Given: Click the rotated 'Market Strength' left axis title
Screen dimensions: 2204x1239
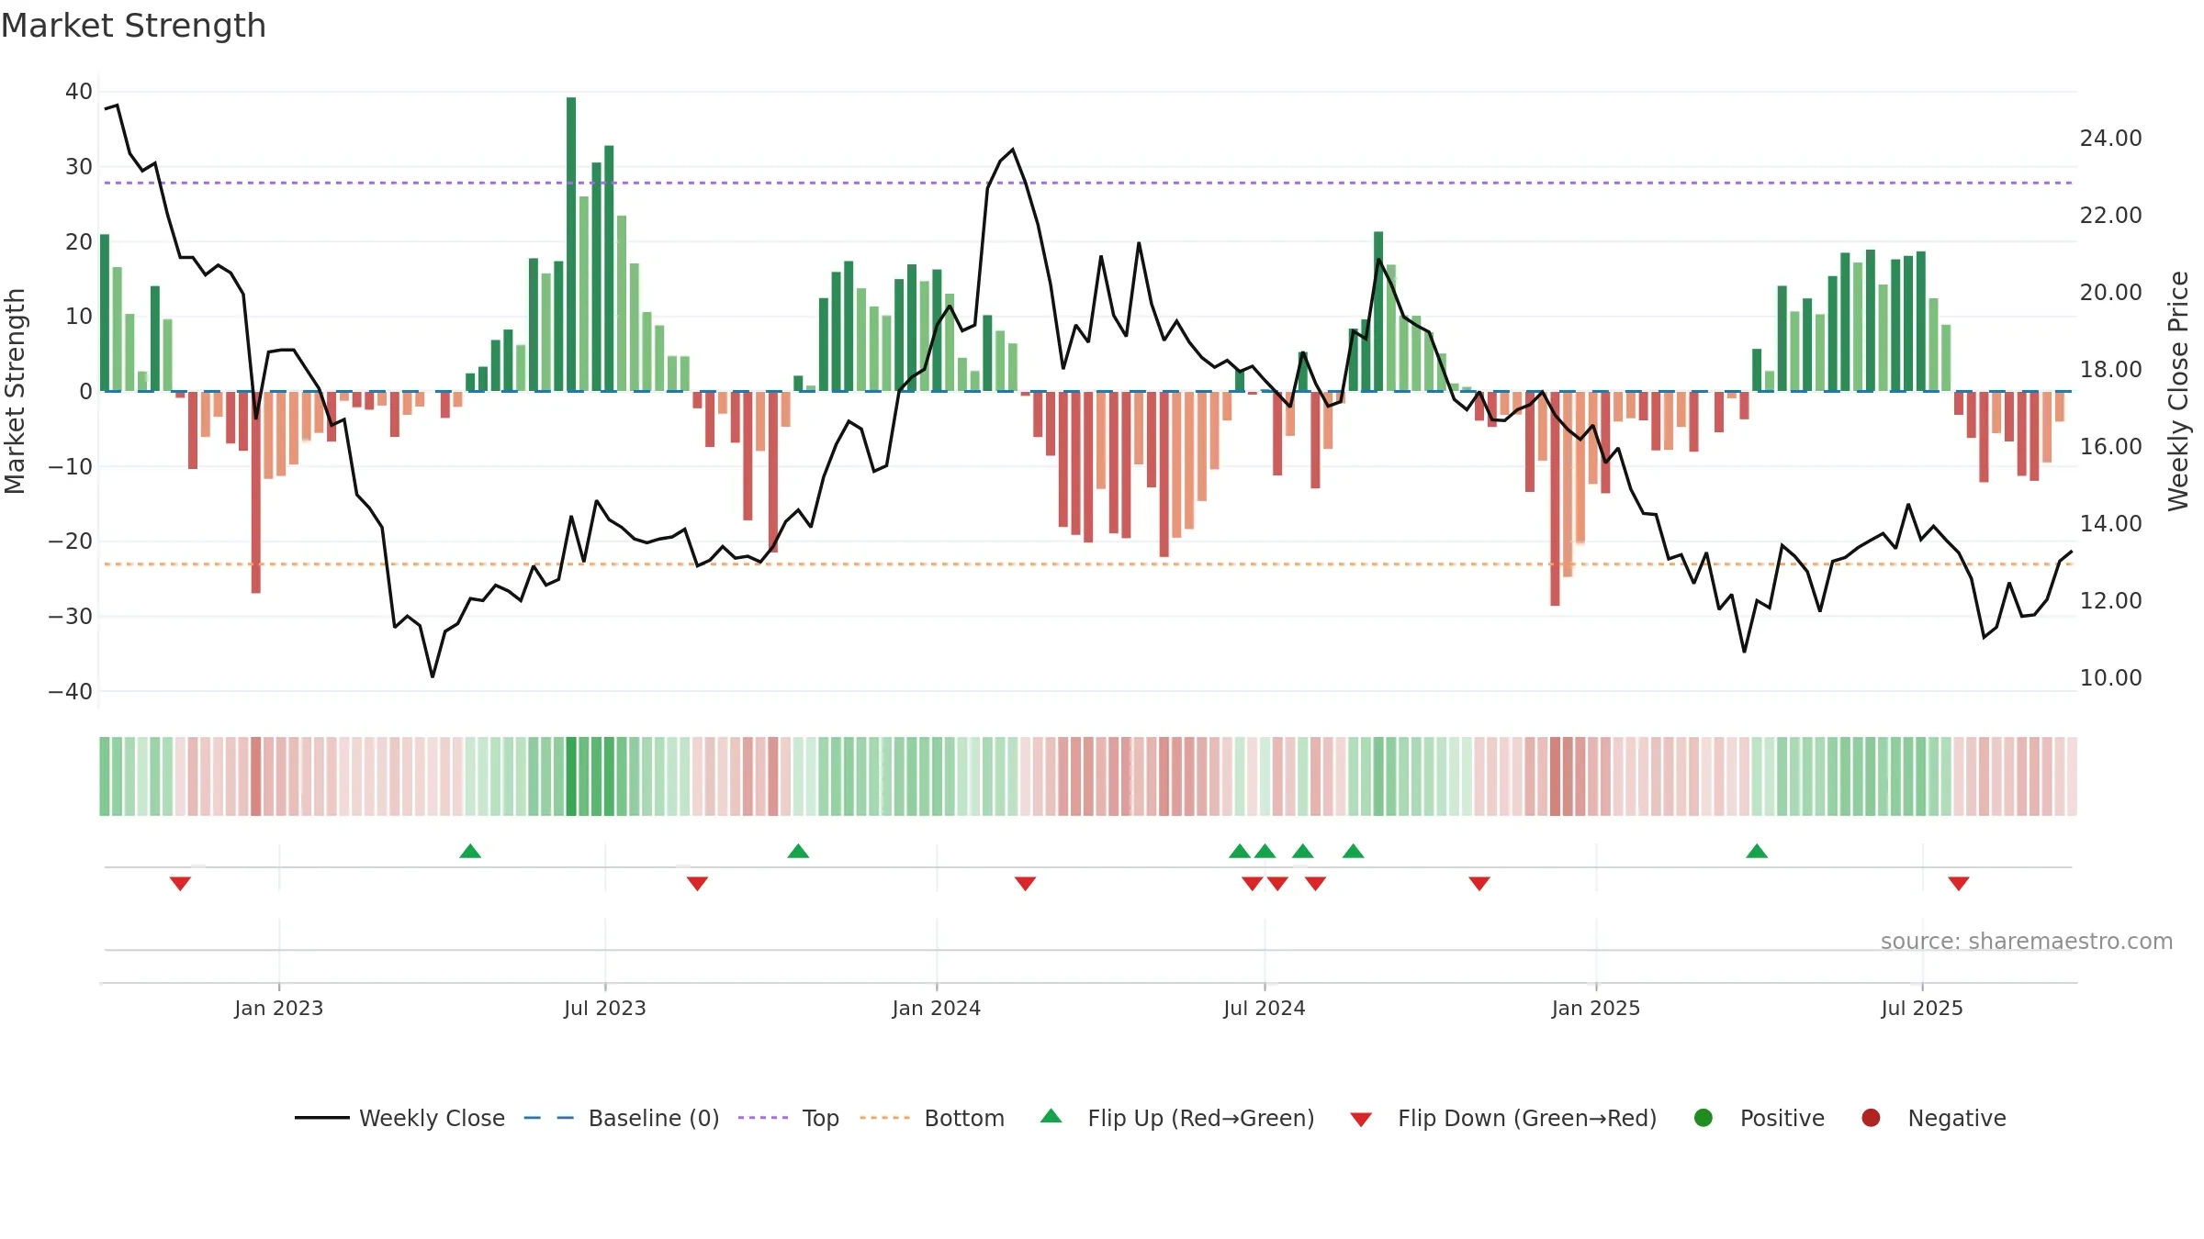Looking at the screenshot, I should pos(15,391).
